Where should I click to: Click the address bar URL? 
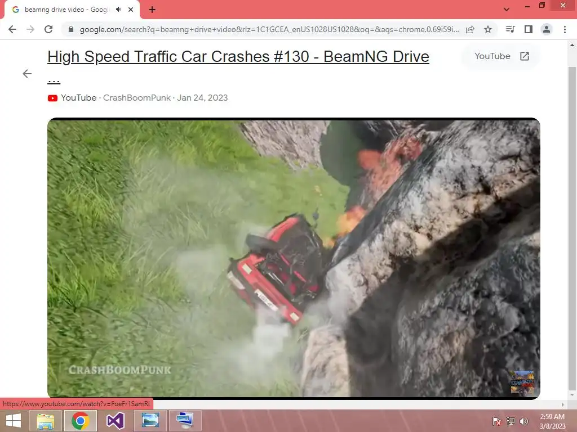point(269,29)
